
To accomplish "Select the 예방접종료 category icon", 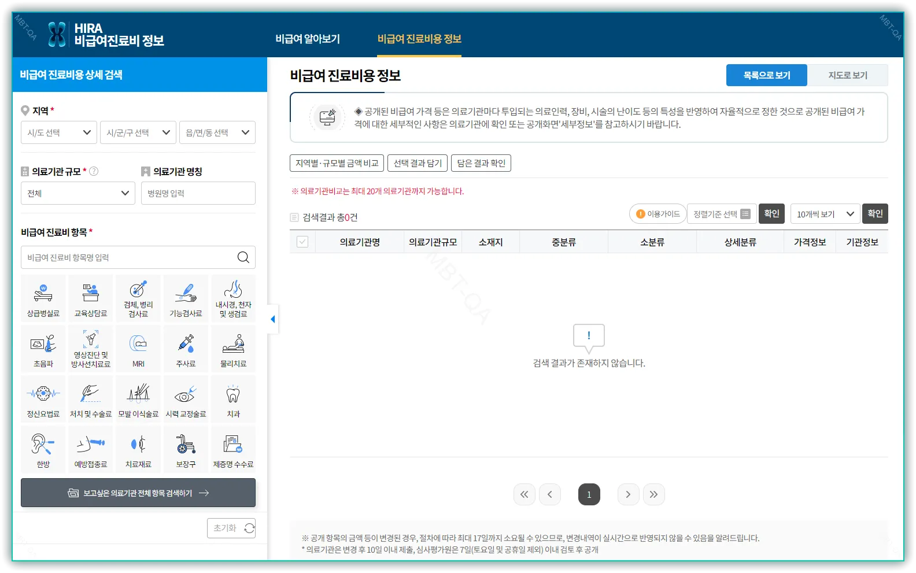I will coord(91,449).
